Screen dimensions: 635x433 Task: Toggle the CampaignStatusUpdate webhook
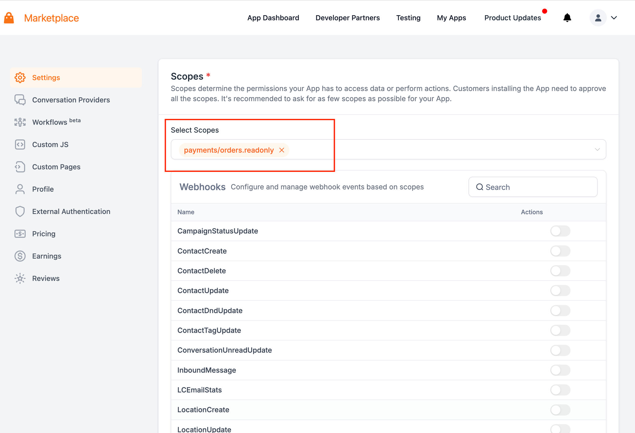pos(561,231)
